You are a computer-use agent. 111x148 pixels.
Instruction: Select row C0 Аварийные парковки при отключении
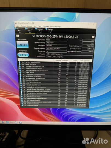pos(55,91)
